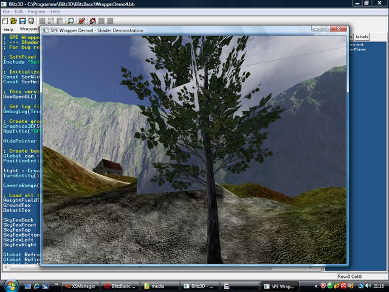Viewport: 389px width, 292px height.
Task: Open the Edit menu
Action: click(19, 12)
